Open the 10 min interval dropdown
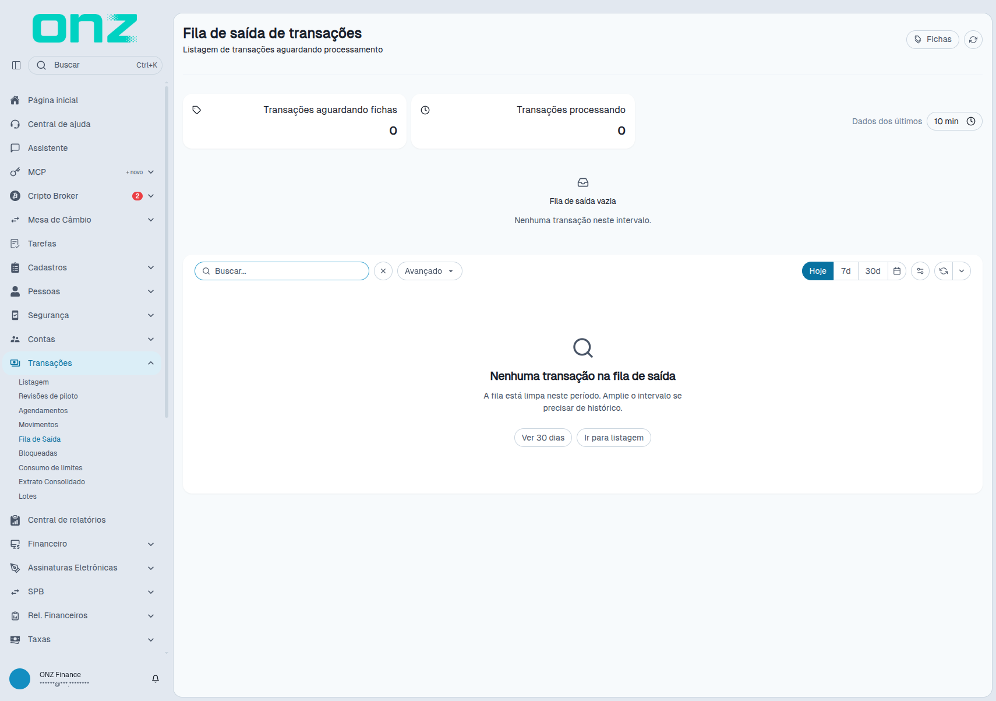 [x=954, y=121]
